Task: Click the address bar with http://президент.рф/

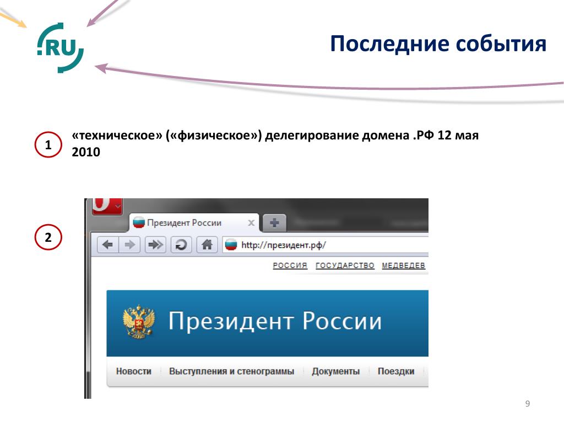Action: [326, 245]
